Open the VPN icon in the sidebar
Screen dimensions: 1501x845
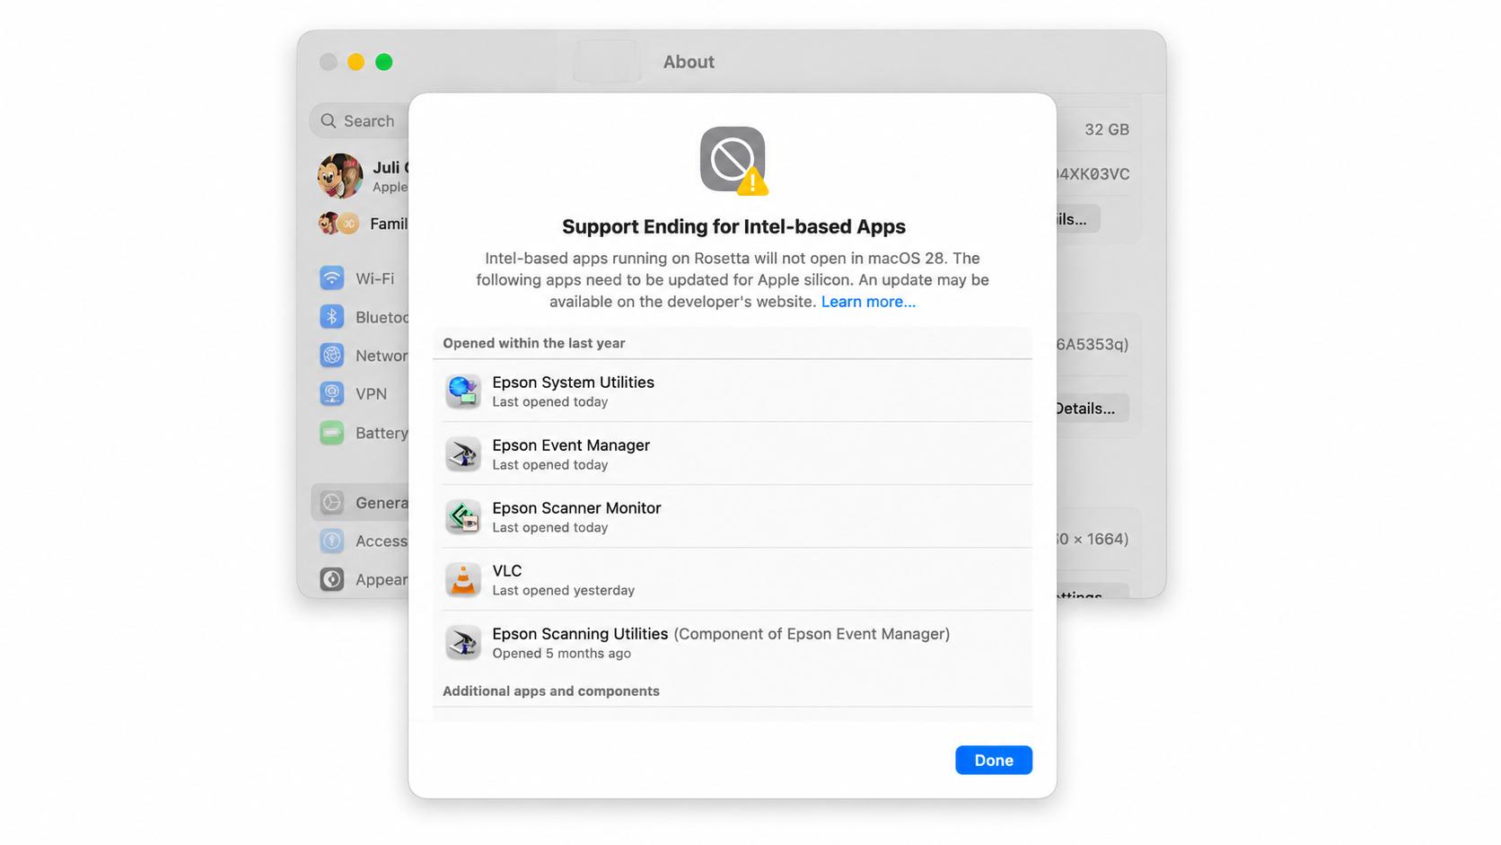coord(332,394)
